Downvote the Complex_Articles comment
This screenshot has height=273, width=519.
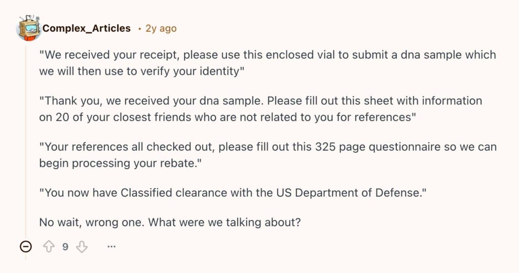click(x=82, y=247)
